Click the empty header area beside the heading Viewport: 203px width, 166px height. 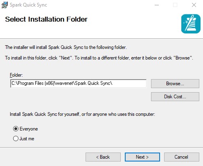[x=134, y=24]
